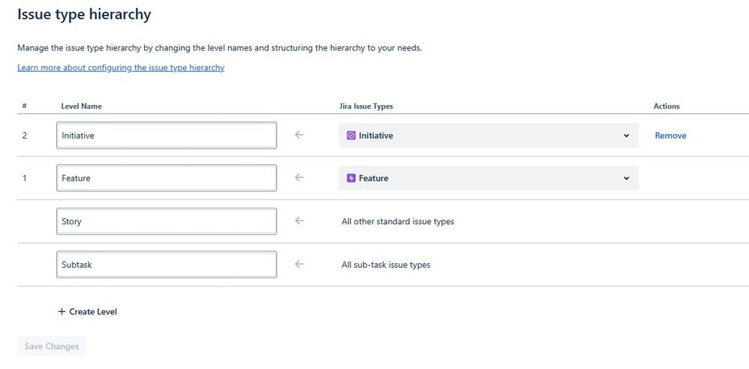Click the arrow icon beside Feature level

[x=299, y=178]
